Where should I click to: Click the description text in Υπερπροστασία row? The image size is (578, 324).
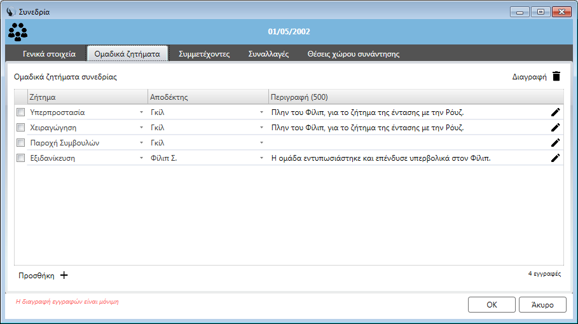pos(368,112)
